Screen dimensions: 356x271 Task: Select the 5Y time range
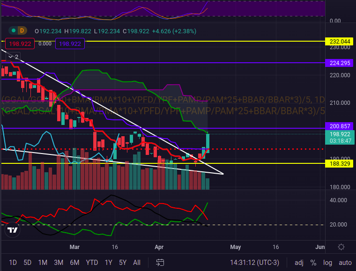point(123,263)
